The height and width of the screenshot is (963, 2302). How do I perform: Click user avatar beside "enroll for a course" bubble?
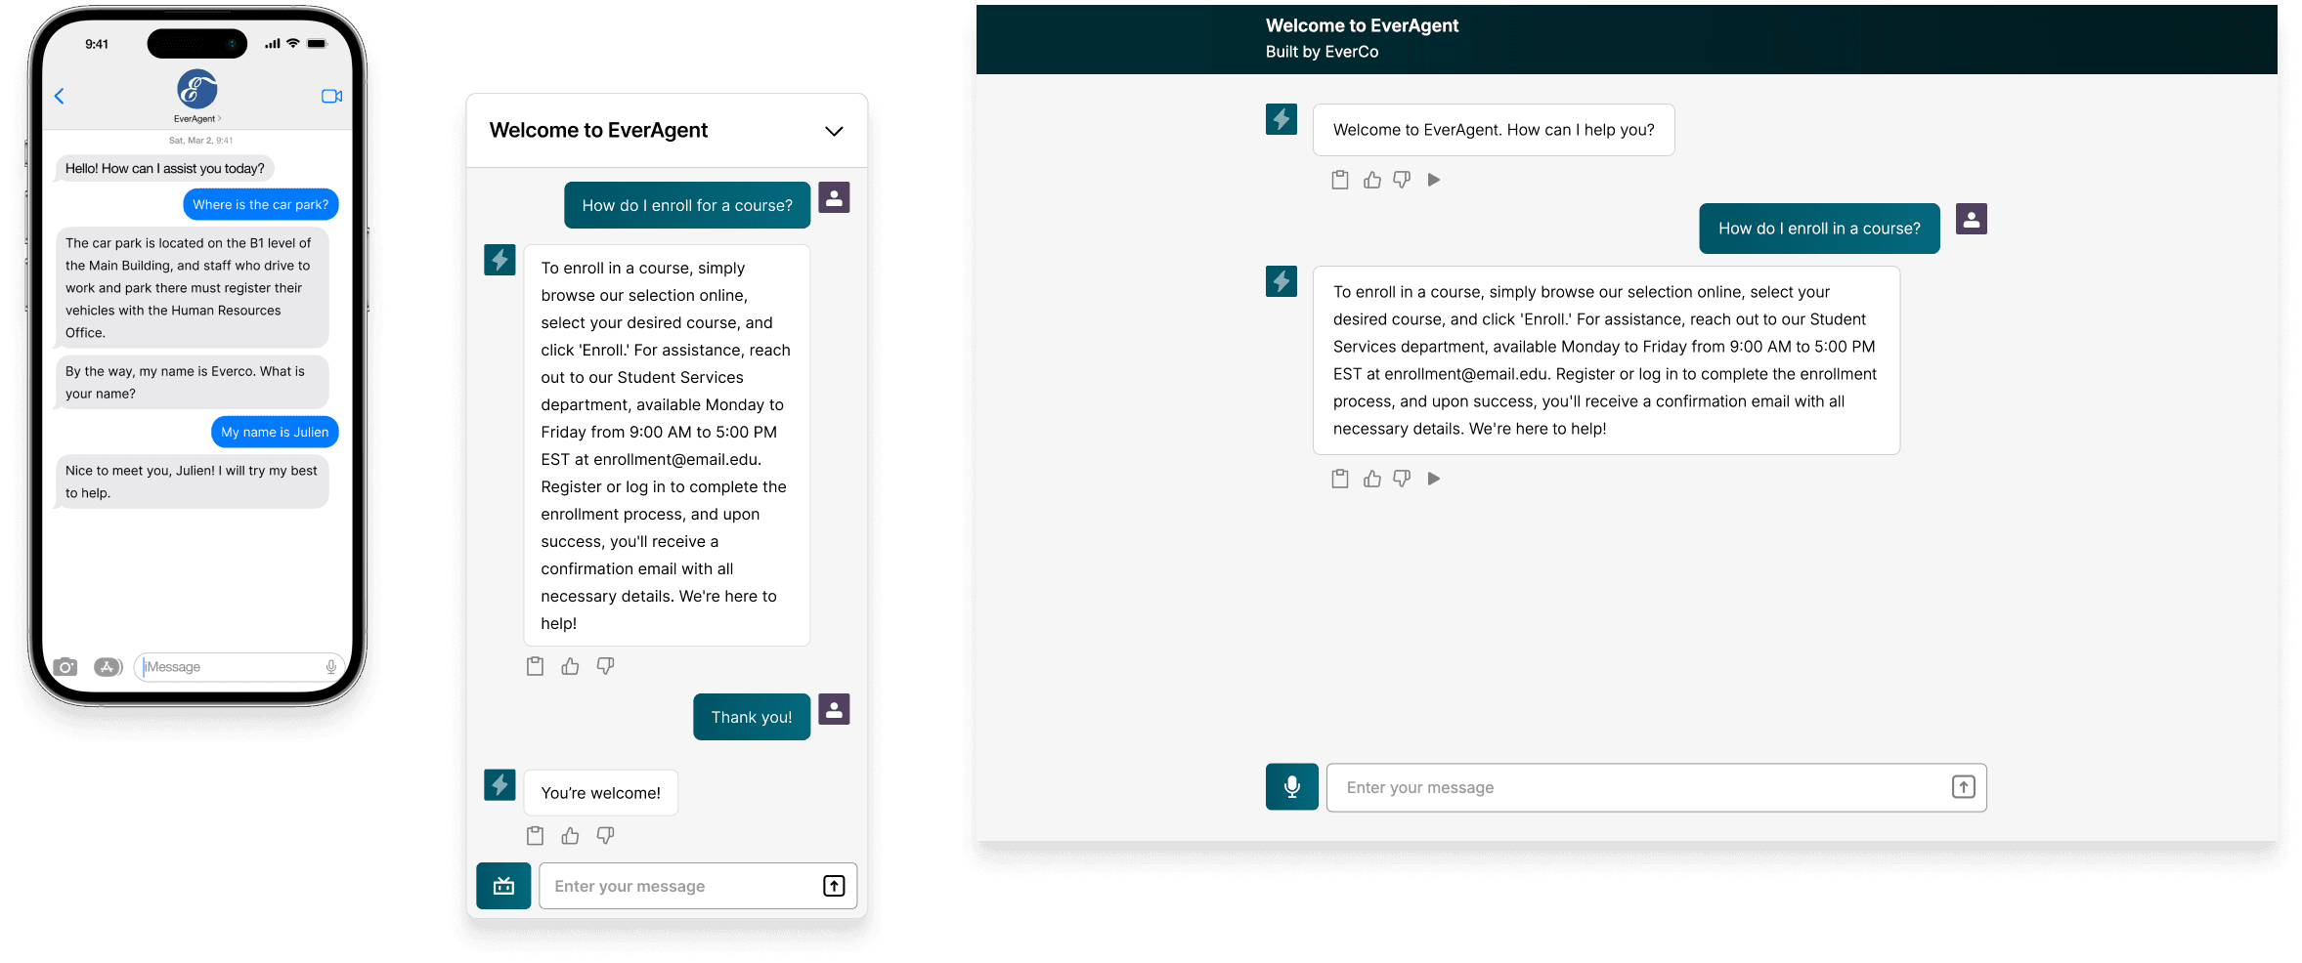pyautogui.click(x=834, y=197)
